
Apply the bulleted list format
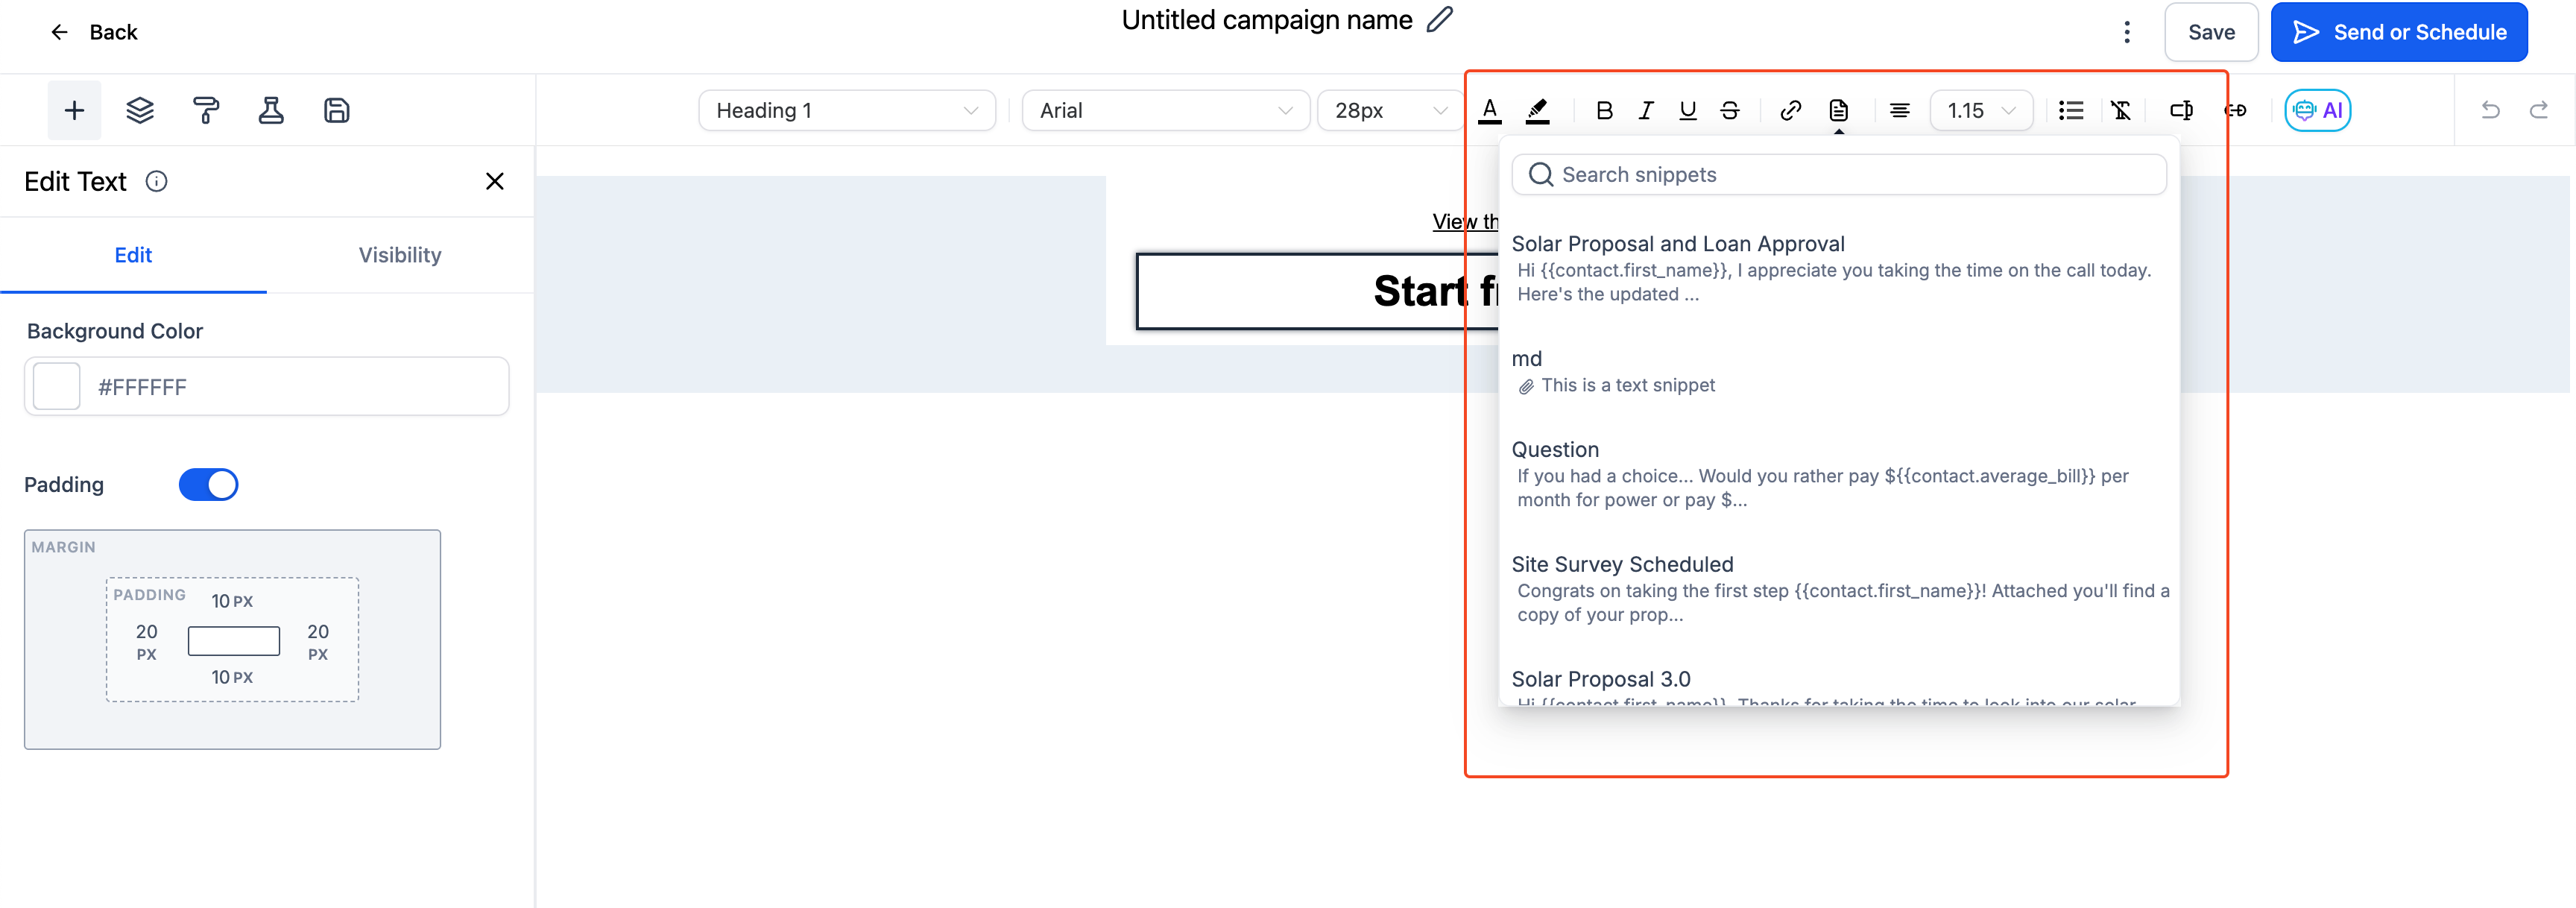(2070, 110)
